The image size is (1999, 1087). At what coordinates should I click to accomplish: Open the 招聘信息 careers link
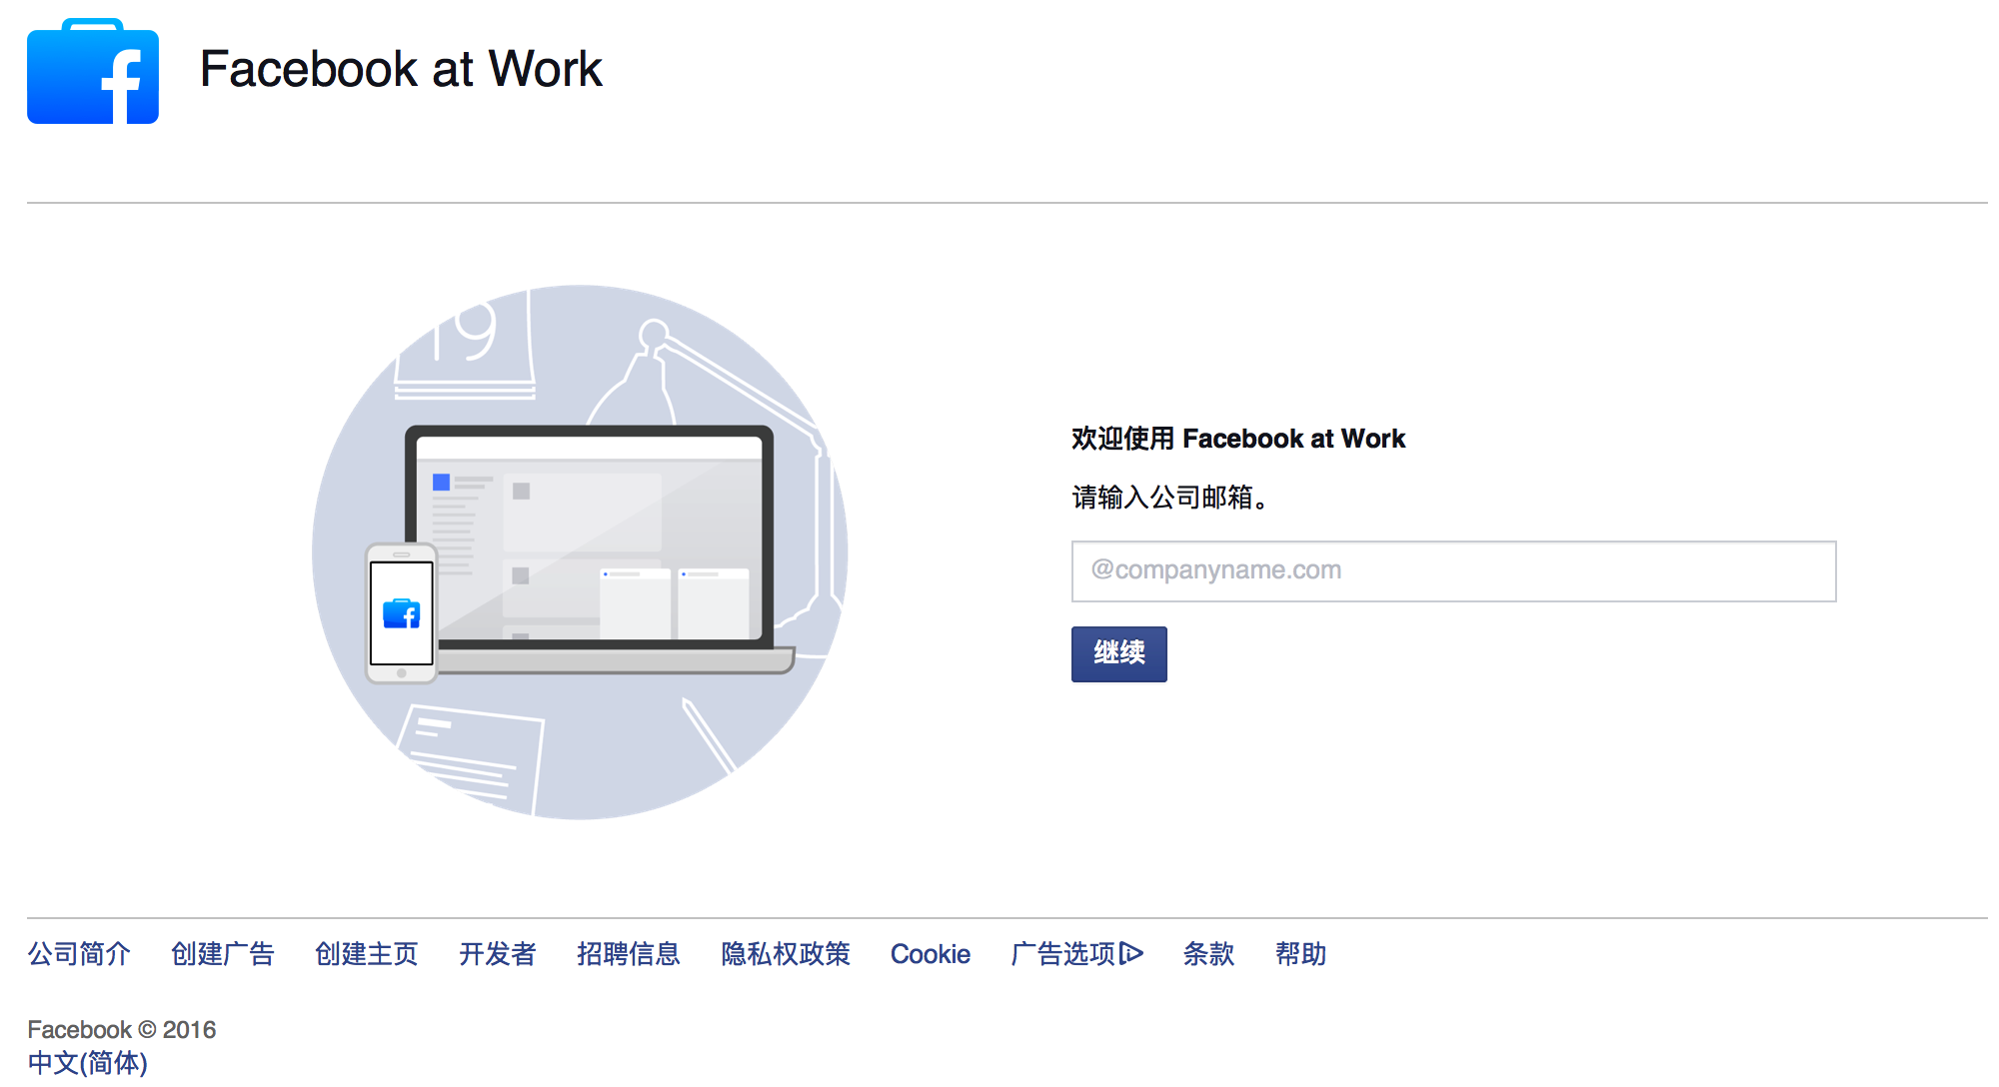629,954
